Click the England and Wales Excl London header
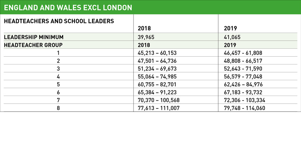Image resolution: width=301 pixels, height=150 pixels. point(68,7)
